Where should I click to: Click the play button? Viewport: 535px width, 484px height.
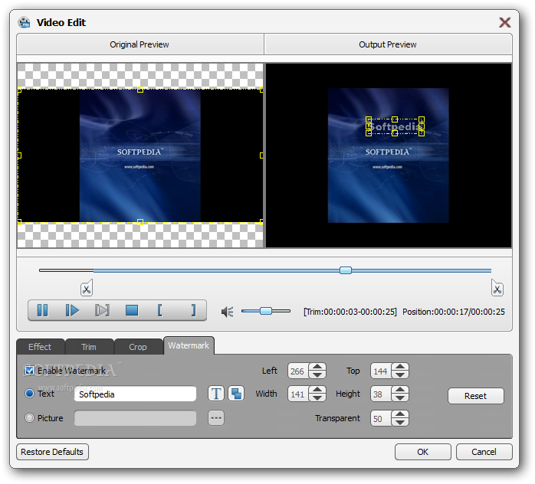click(72, 310)
